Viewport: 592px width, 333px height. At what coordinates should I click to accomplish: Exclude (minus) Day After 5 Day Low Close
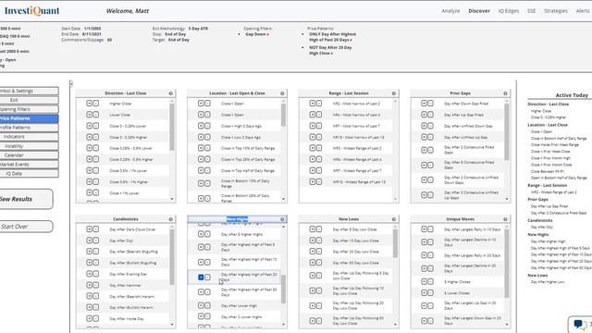point(319,229)
